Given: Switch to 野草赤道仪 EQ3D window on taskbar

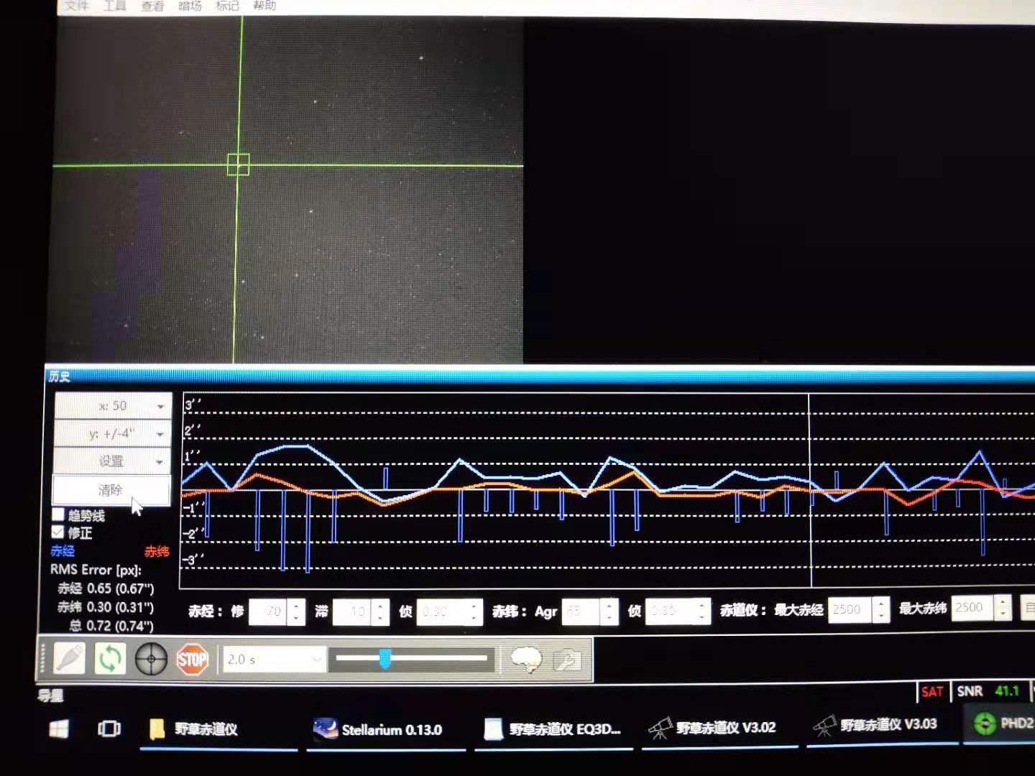Looking at the screenshot, I should 553,729.
